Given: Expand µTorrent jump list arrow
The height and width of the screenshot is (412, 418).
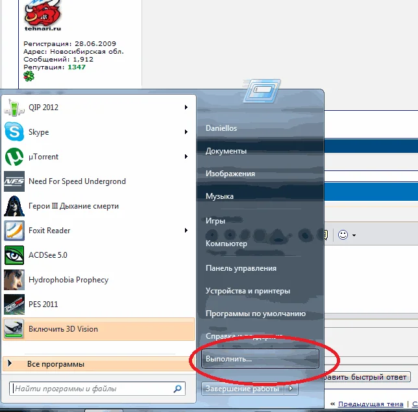Looking at the screenshot, I should pos(186,156).
